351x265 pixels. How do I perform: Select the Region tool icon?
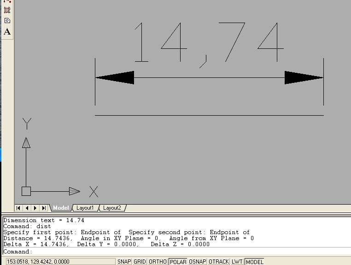7,21
